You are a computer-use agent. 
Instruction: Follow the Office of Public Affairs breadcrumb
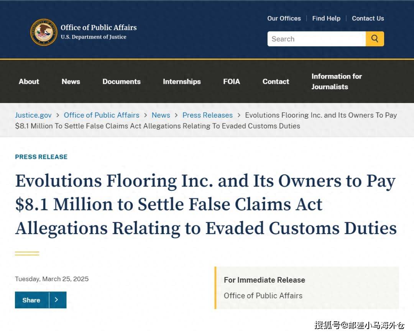[x=102, y=115]
